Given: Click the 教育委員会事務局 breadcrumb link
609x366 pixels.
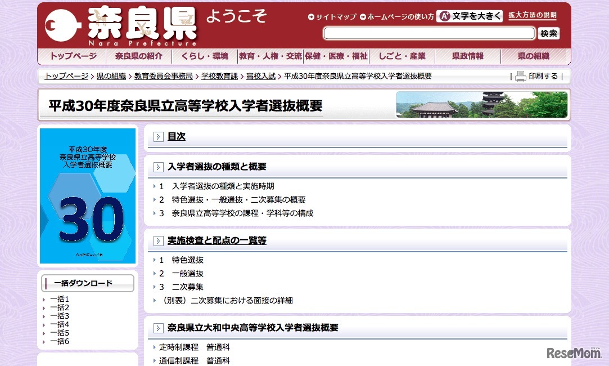Looking at the screenshot, I should click(x=164, y=76).
